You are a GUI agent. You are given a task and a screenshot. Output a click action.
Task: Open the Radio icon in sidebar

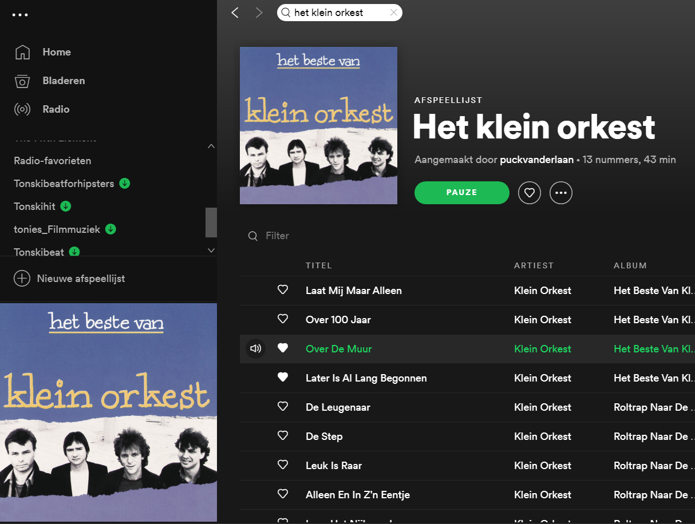click(22, 109)
